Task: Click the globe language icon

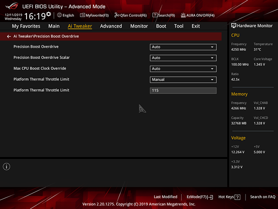Action: [x=59, y=15]
